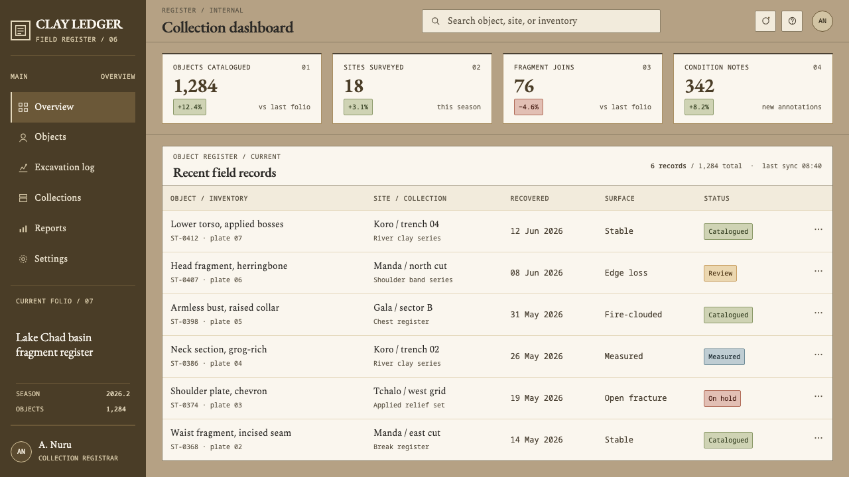849x477 pixels.
Task: Focus the search object, site, or inventory field
Action: click(541, 21)
